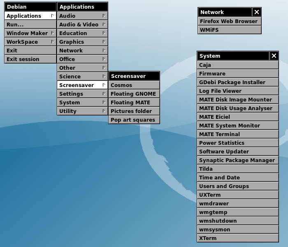288x247 pixels.
Task: Select the highlighted Screensaver menu entry
Action: point(82,85)
